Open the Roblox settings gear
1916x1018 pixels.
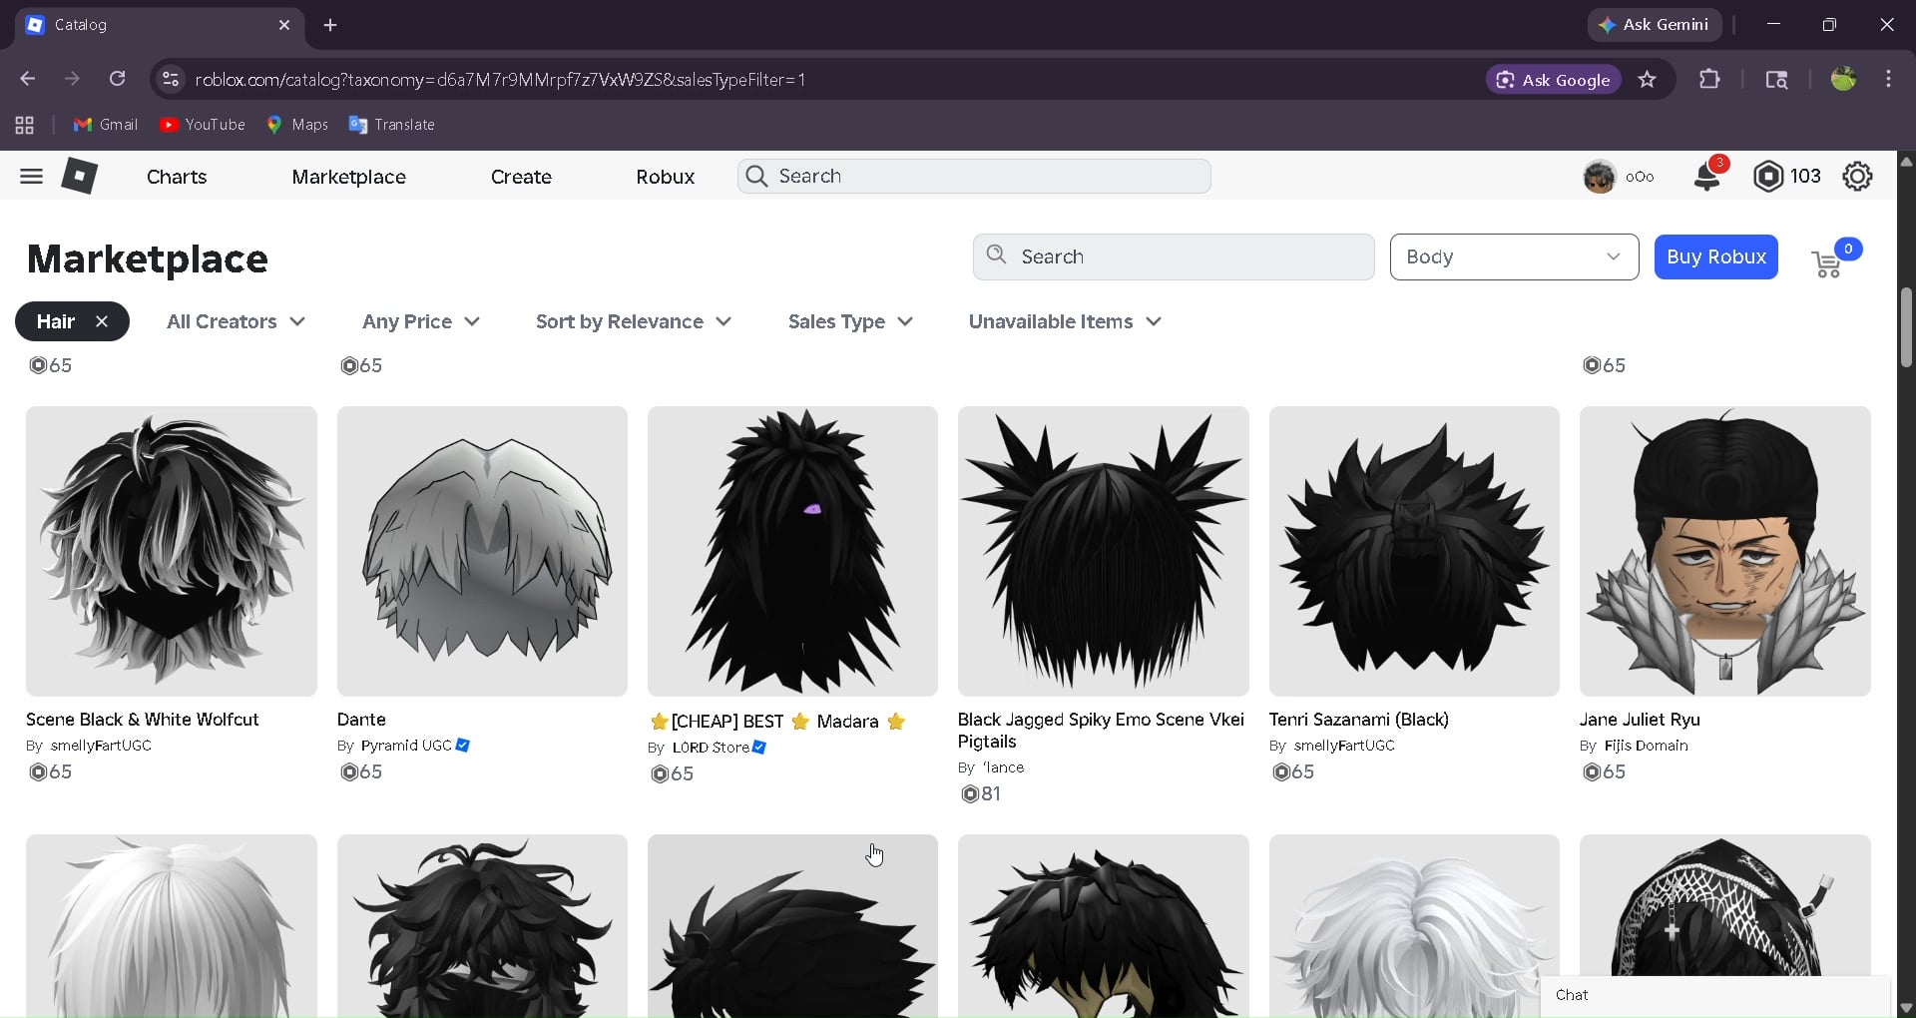coord(1857,177)
